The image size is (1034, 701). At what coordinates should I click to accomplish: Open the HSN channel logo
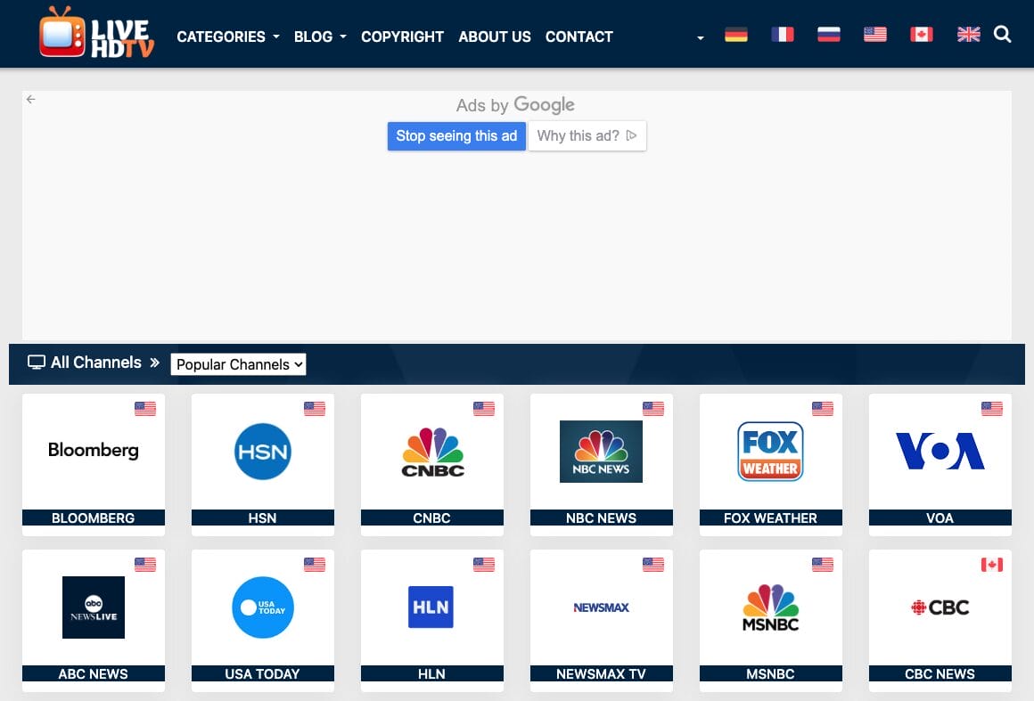pyautogui.click(x=262, y=452)
